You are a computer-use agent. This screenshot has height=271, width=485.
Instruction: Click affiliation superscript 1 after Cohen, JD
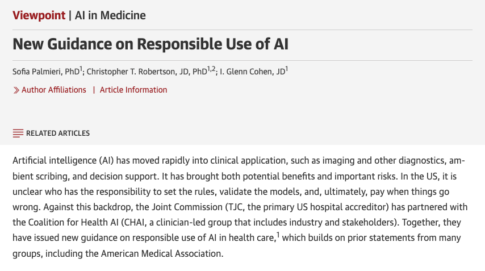[x=287, y=69]
